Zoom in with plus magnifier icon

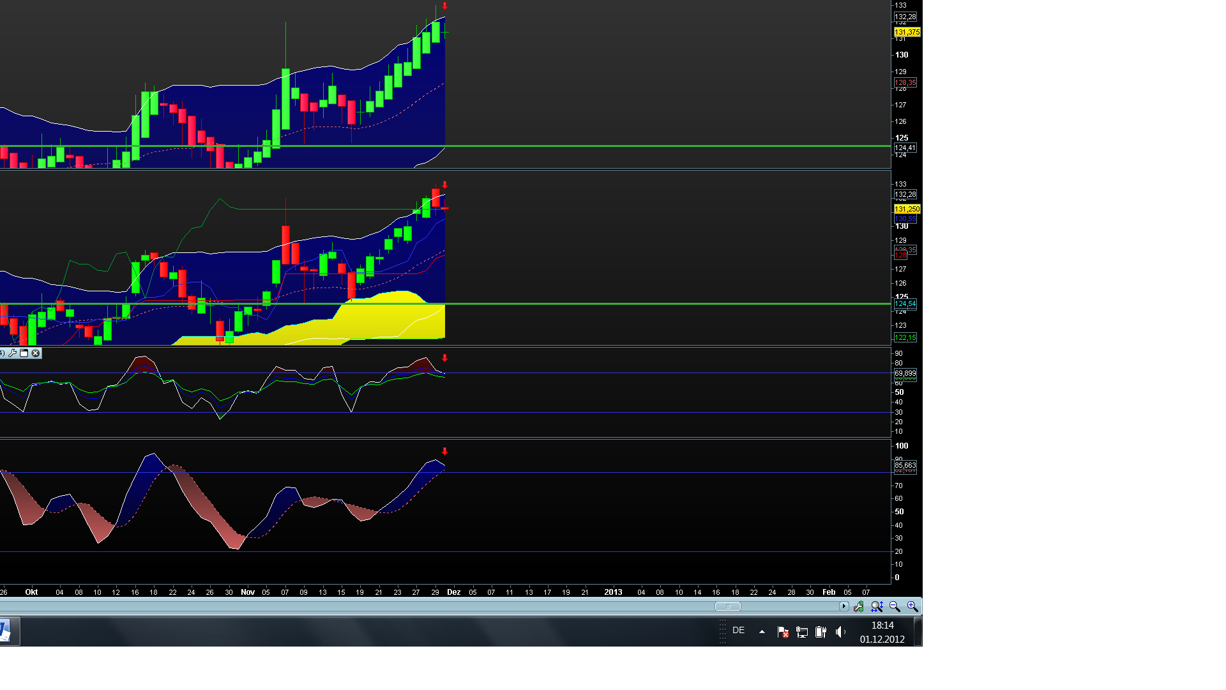click(912, 606)
